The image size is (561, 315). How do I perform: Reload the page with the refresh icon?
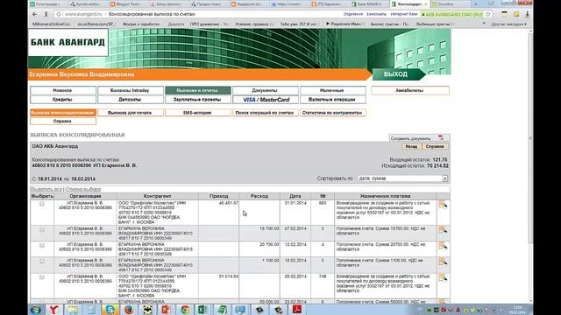point(59,14)
